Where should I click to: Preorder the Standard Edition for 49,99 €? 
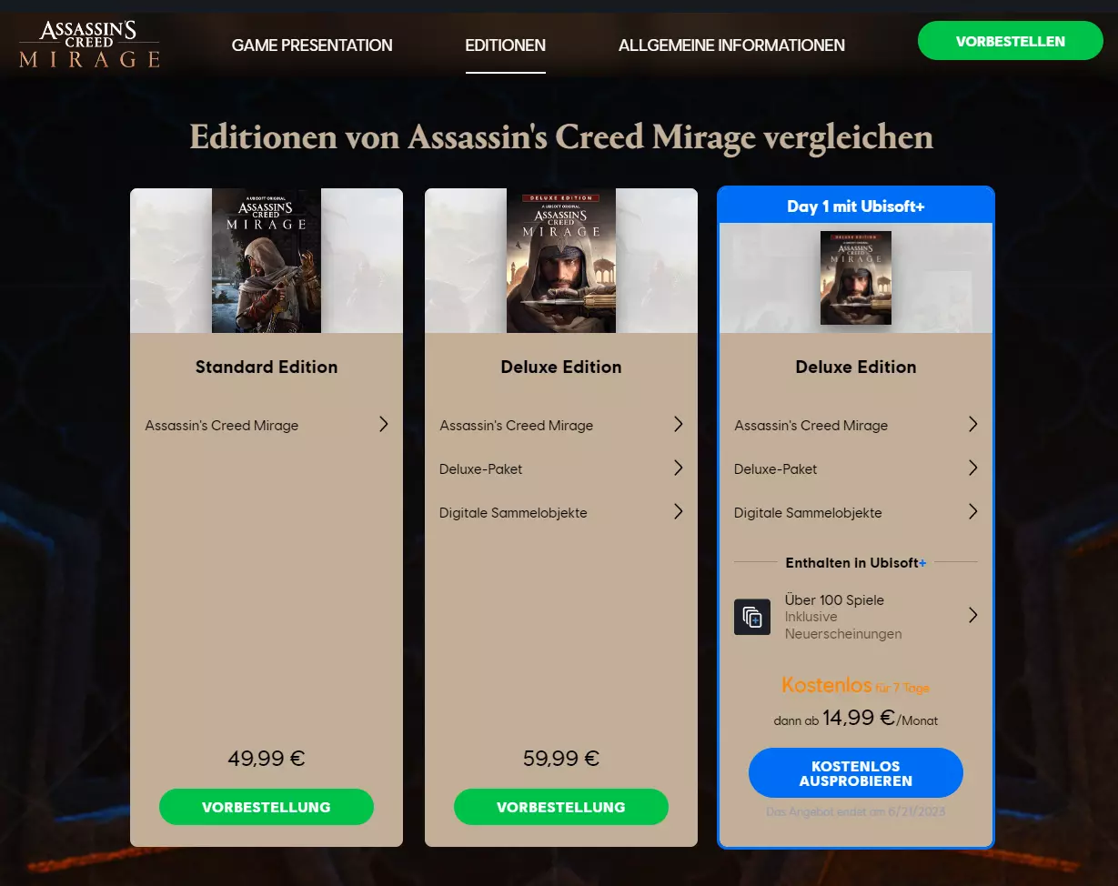(267, 807)
